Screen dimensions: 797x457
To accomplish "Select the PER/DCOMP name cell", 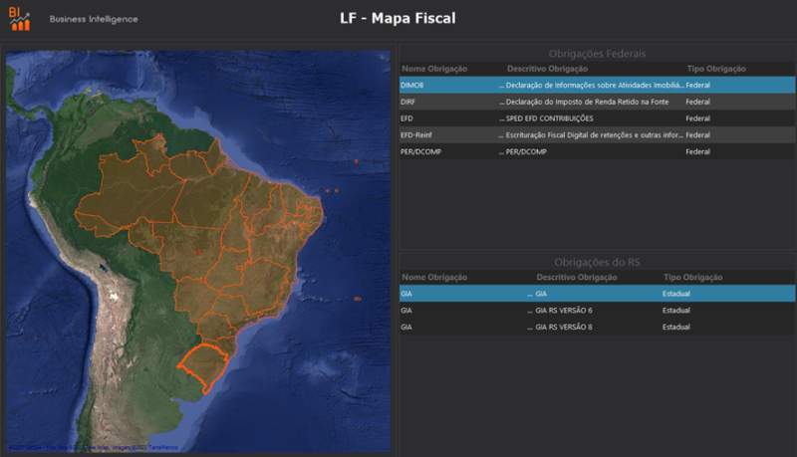I will [420, 151].
